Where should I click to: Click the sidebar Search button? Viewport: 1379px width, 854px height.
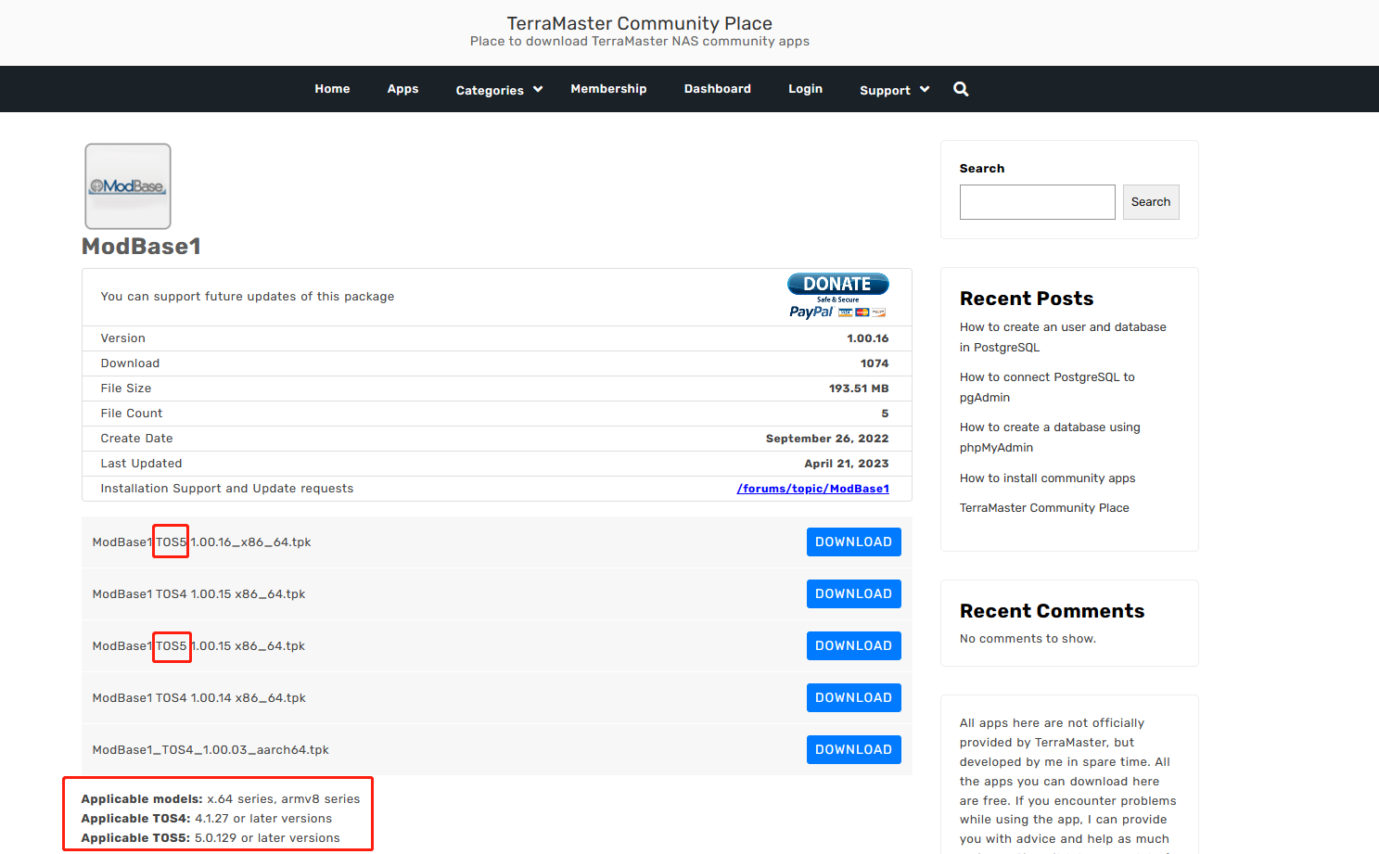coord(1151,202)
